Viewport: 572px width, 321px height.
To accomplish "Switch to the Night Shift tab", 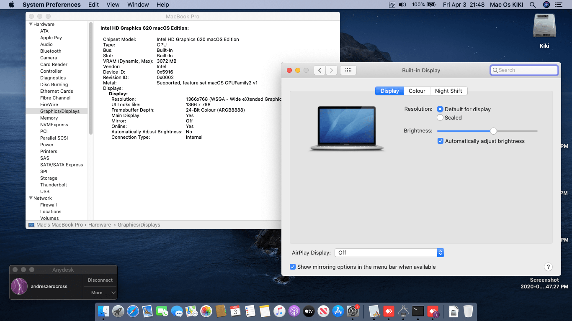I will [x=449, y=91].
